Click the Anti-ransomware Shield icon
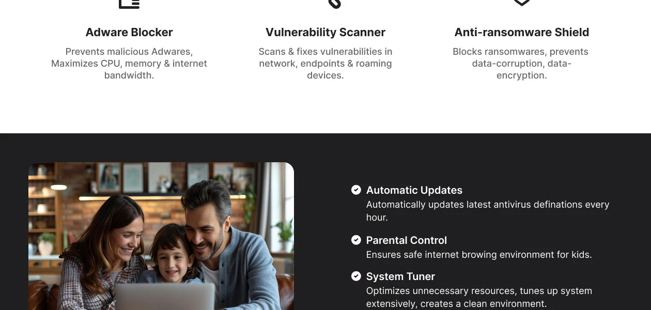The height and width of the screenshot is (310, 651). (x=522, y=3)
